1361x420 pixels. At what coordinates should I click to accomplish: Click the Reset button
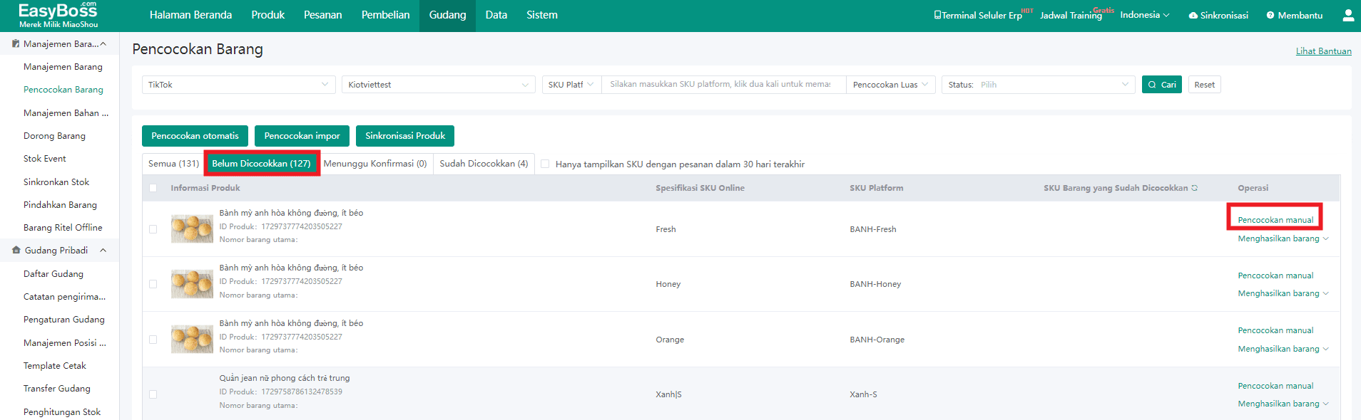1204,85
